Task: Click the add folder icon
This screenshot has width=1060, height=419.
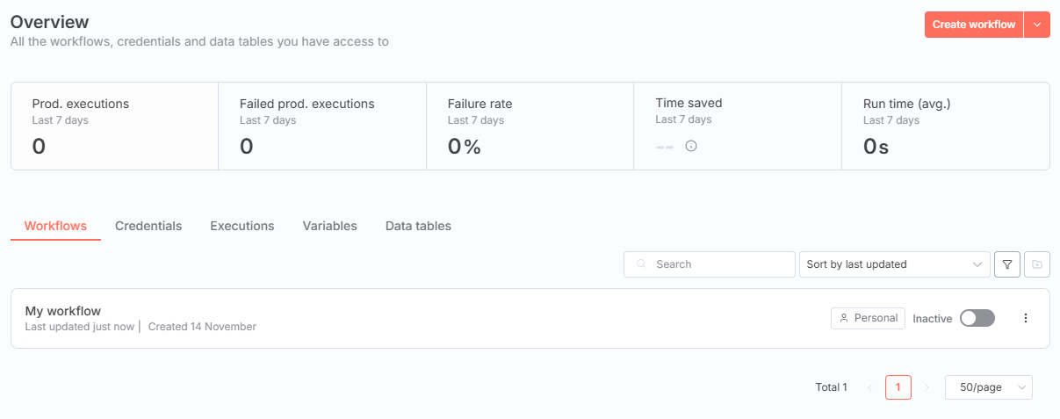Action: (x=1037, y=264)
